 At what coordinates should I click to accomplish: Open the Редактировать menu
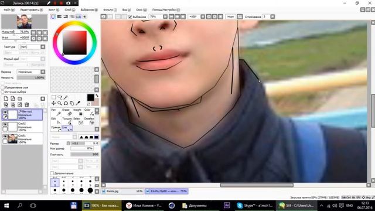click(31, 10)
